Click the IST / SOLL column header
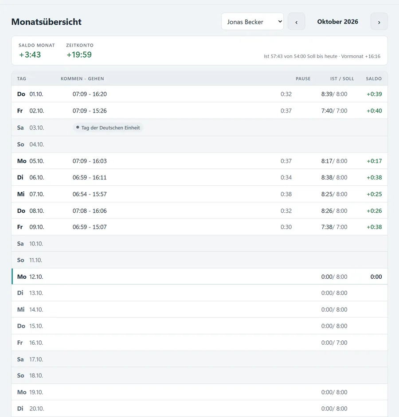The height and width of the screenshot is (417, 399). point(342,79)
